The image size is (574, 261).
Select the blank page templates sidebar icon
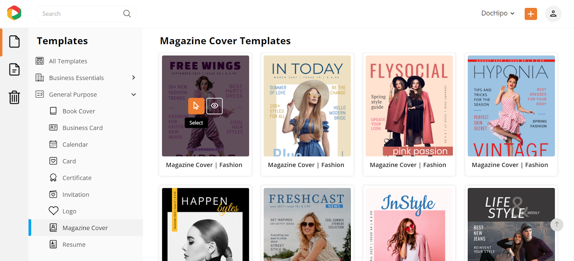(14, 41)
